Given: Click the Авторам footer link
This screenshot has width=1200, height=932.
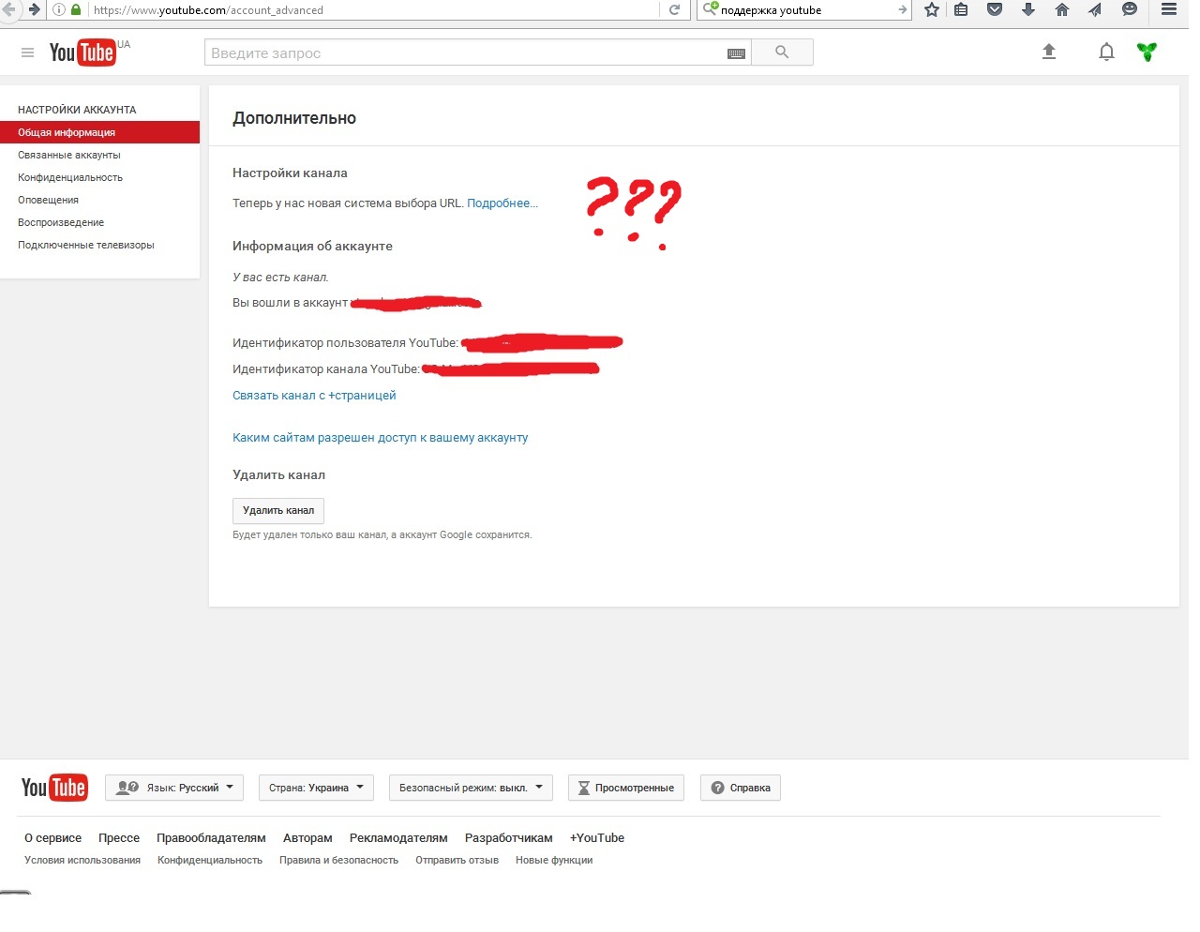Looking at the screenshot, I should pos(307,838).
